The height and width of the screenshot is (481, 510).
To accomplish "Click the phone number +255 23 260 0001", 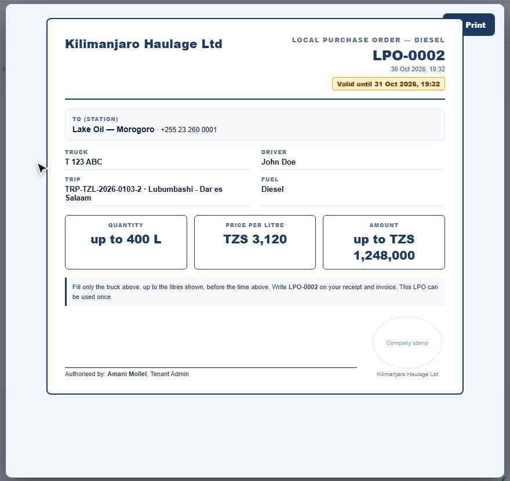I will pos(189,130).
